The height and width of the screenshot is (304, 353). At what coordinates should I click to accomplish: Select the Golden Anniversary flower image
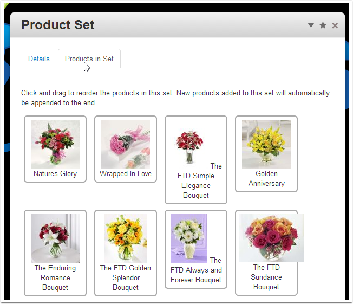click(266, 144)
